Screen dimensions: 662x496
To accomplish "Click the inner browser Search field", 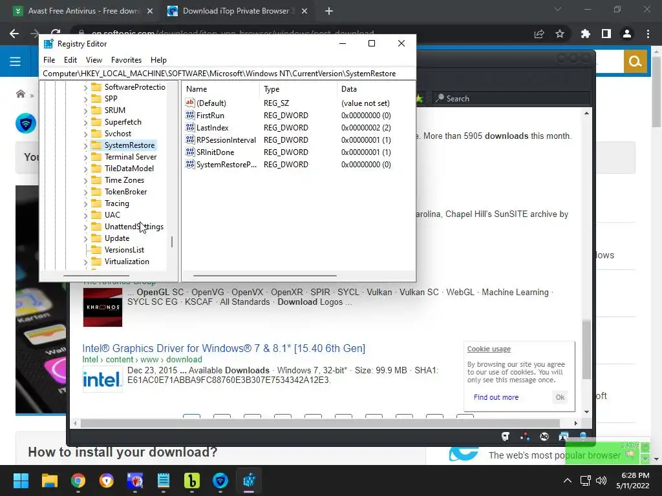I will [x=512, y=98].
